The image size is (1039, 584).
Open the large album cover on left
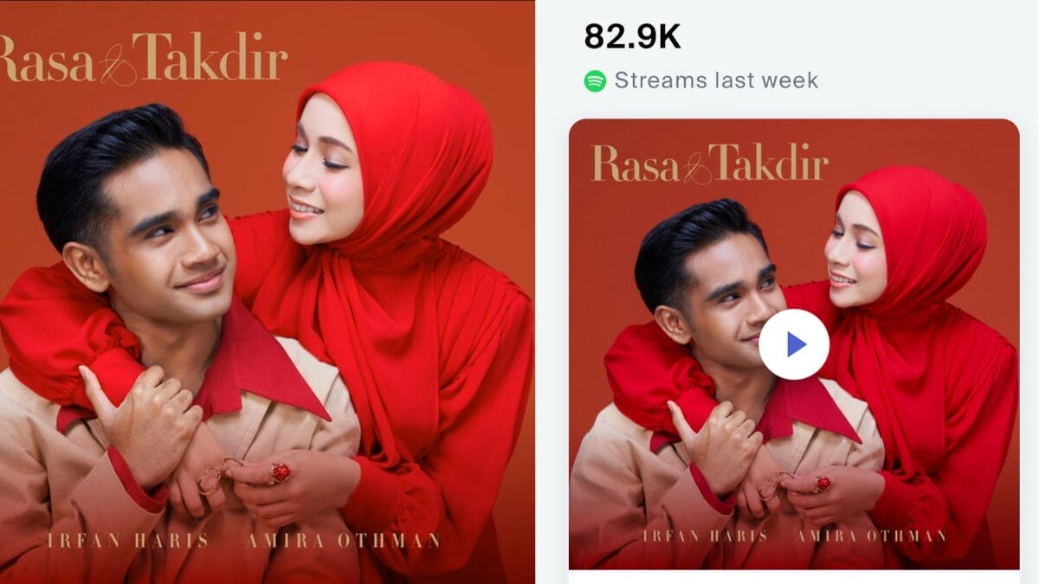[x=268, y=292]
